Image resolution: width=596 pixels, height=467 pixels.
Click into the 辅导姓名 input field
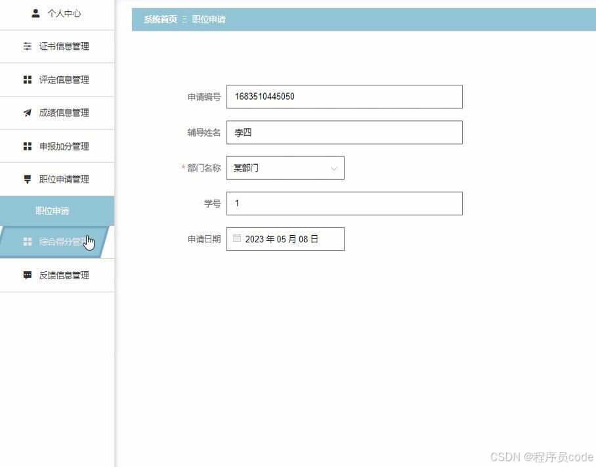(345, 132)
